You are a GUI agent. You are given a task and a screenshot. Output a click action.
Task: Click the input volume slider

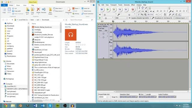(127, 15)
